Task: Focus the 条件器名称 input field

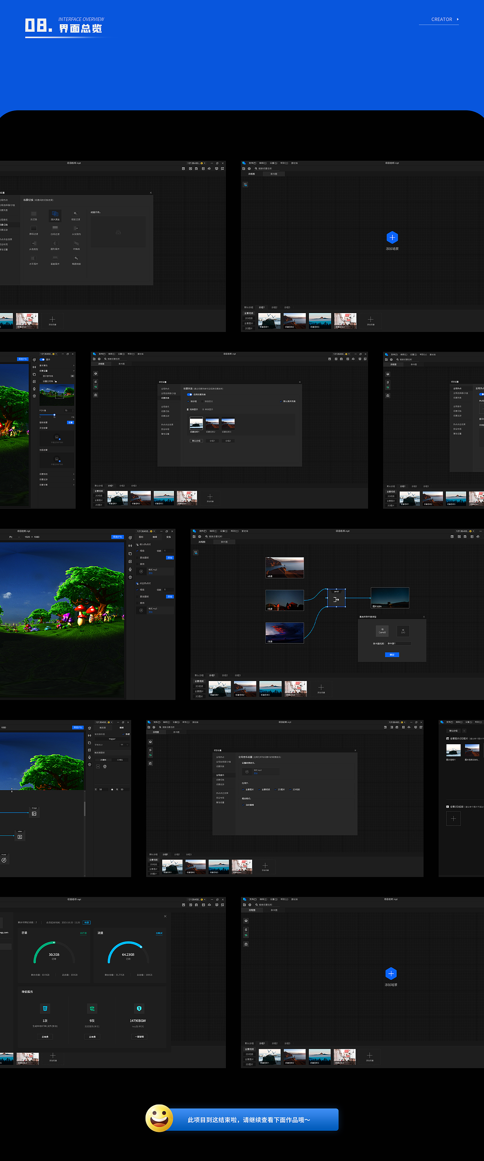Action: coord(399,644)
